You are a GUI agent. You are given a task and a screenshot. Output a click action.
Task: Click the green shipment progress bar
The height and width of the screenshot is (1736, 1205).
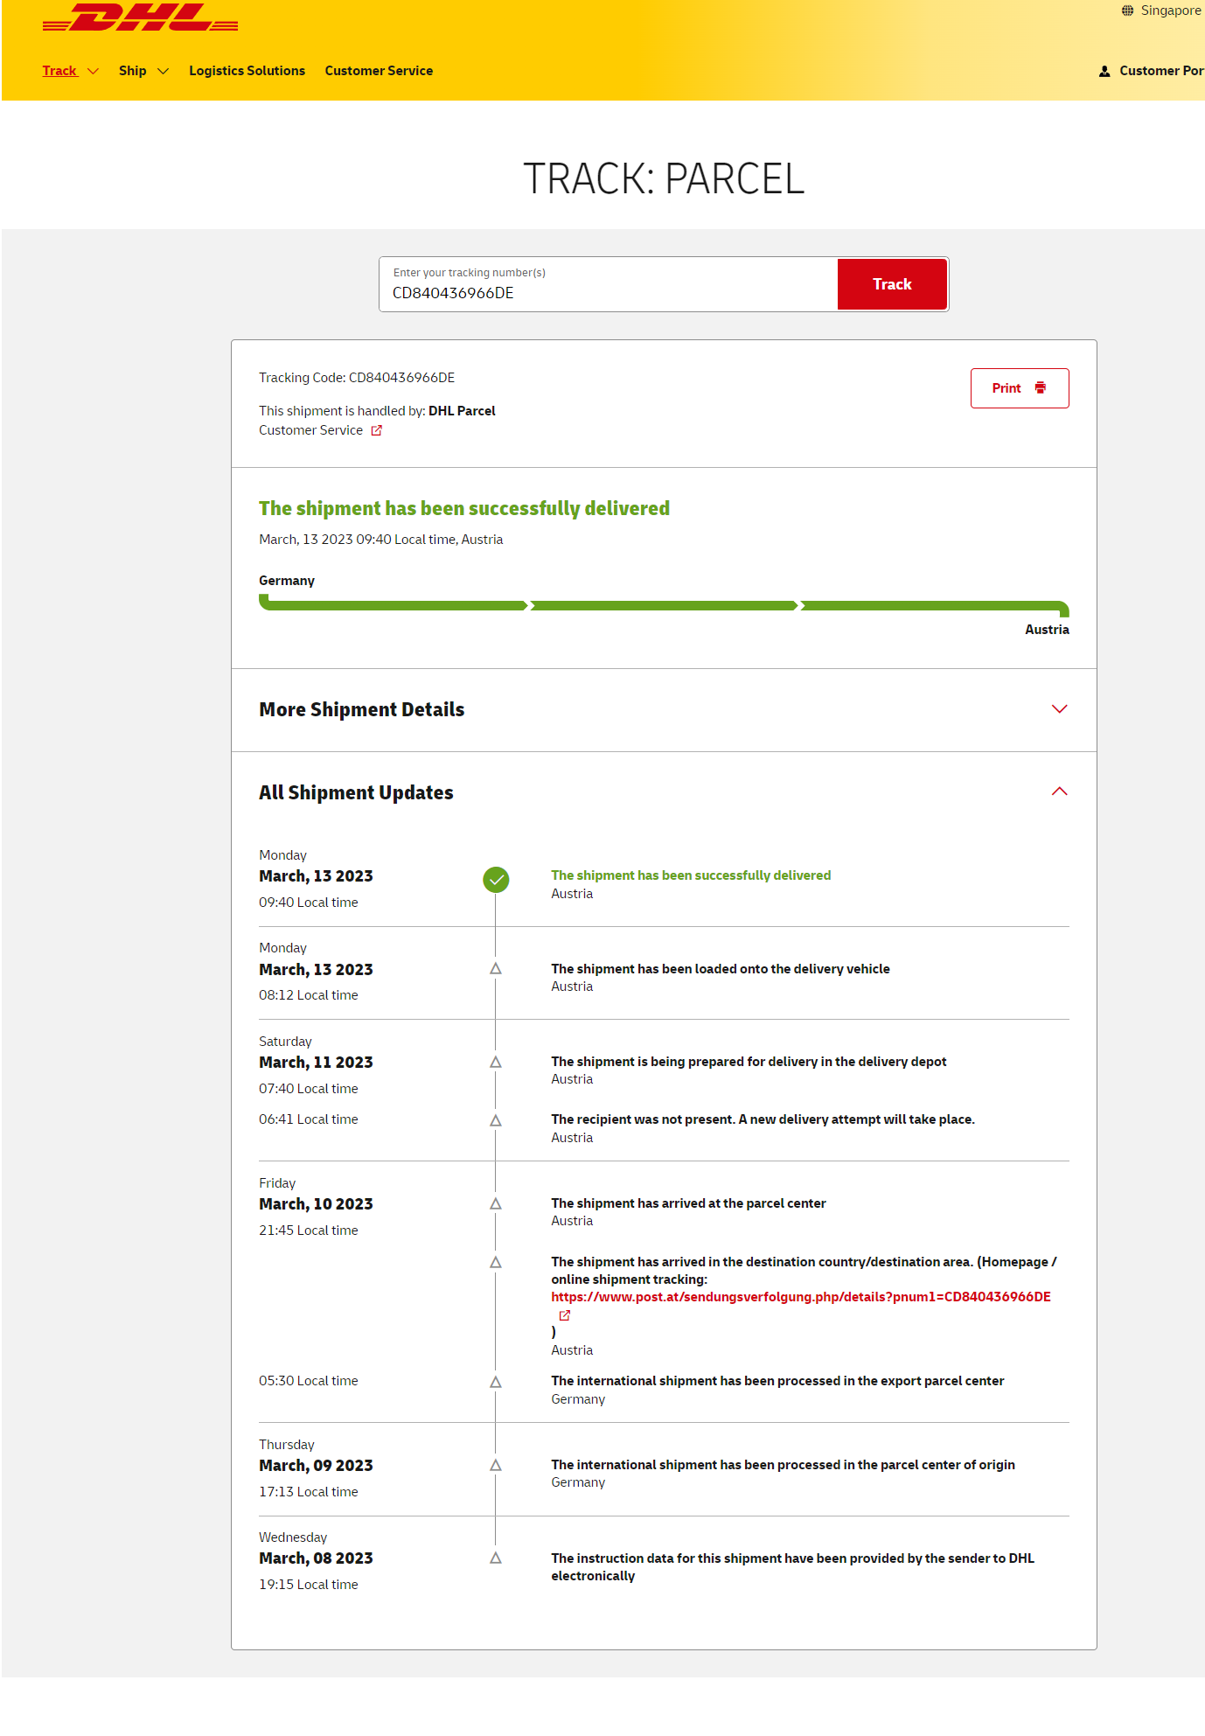663,605
